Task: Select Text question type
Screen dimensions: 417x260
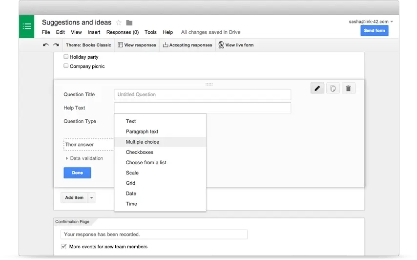Action: [x=160, y=121]
